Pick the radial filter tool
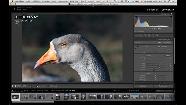 click(153, 36)
